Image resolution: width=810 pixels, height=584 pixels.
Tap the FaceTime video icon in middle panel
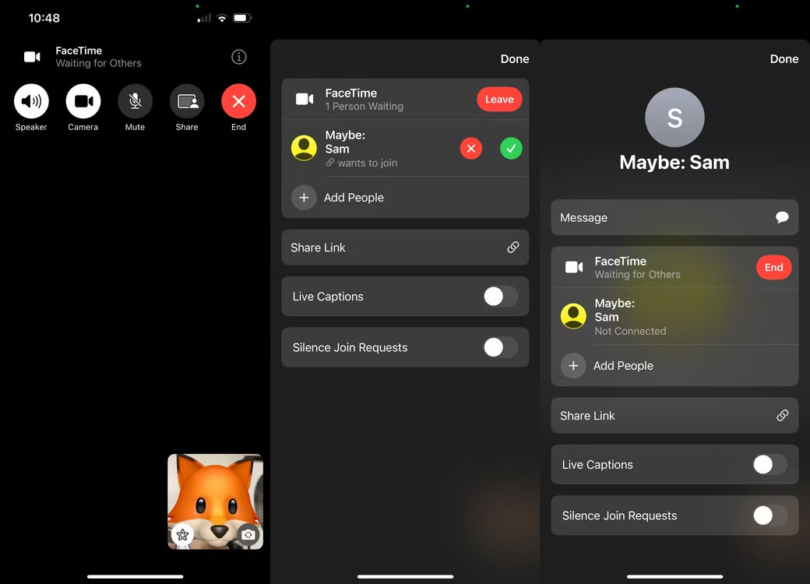pyautogui.click(x=305, y=99)
